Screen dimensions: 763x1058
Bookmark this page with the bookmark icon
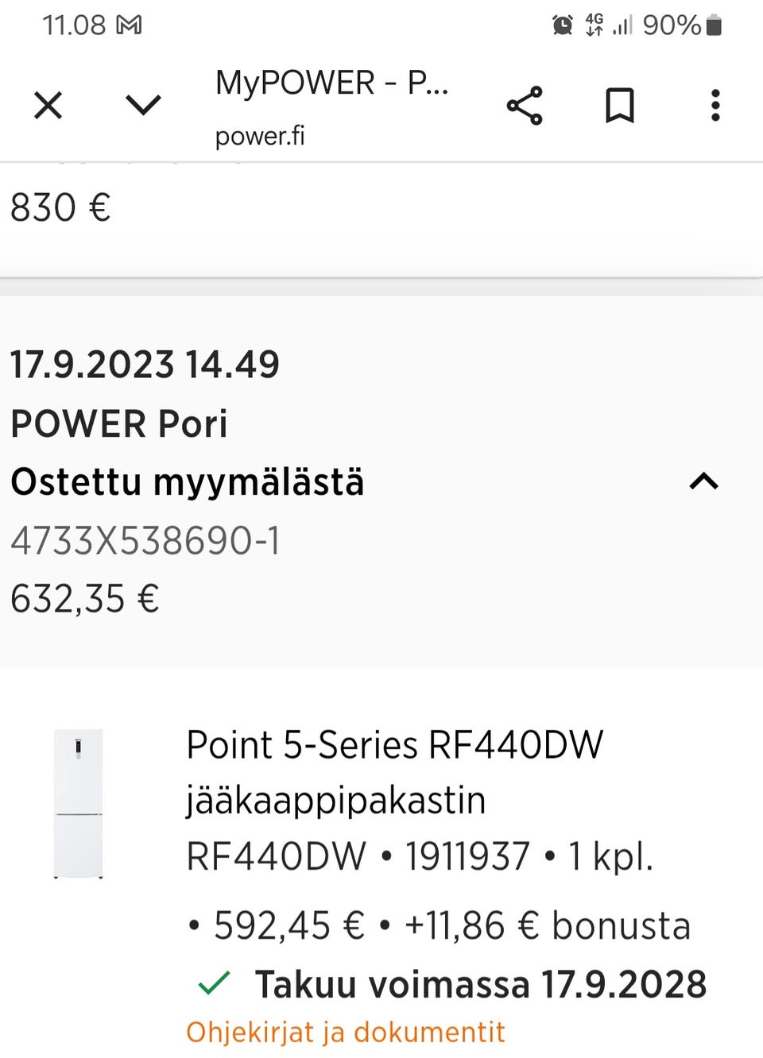click(620, 106)
